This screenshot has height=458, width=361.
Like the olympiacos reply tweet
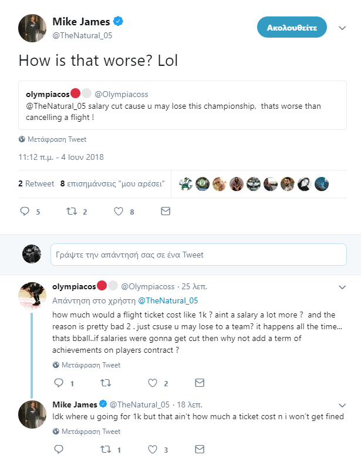tap(153, 383)
